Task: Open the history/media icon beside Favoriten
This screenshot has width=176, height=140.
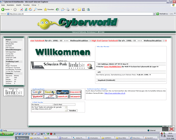Action: click(57, 10)
